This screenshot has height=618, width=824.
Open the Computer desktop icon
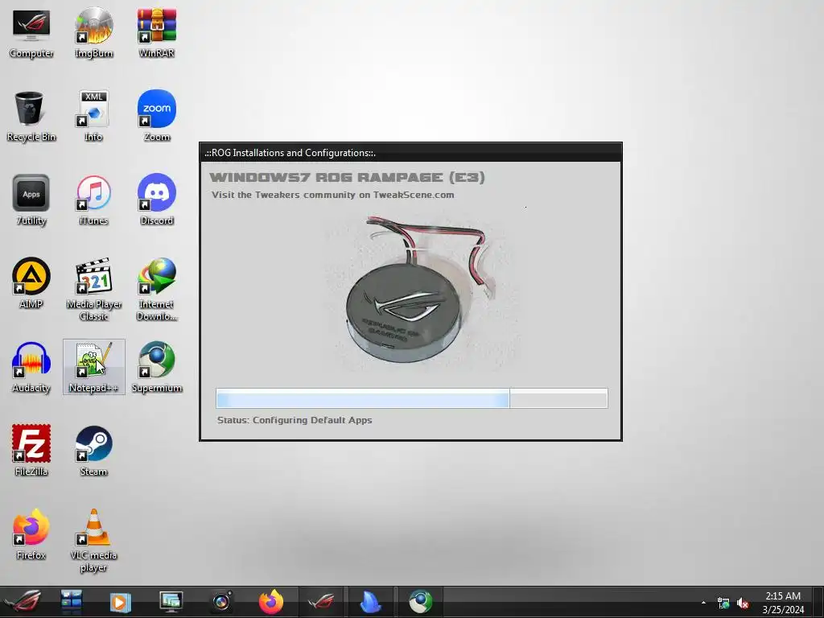click(31, 32)
